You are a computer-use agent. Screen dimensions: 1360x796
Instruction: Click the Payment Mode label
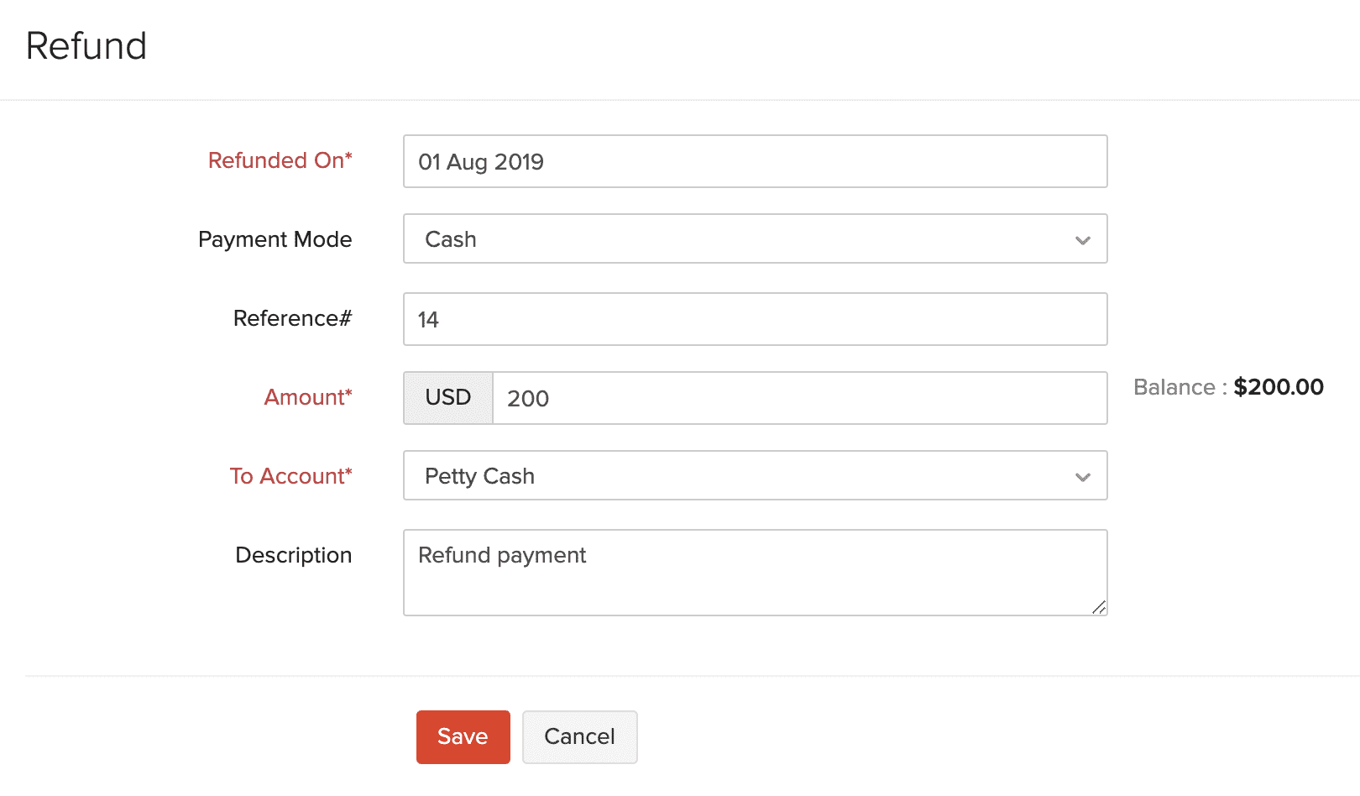tap(275, 239)
